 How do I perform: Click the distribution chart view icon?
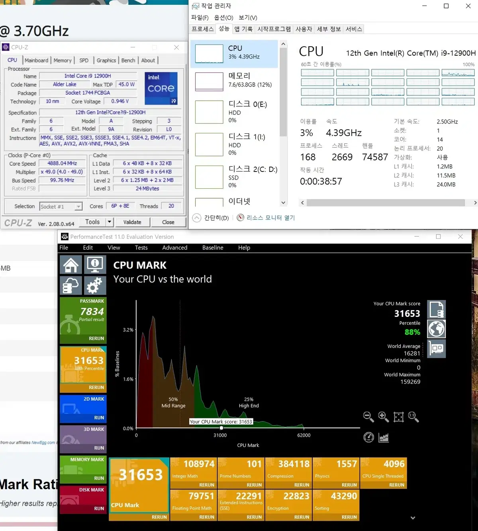[x=383, y=437]
